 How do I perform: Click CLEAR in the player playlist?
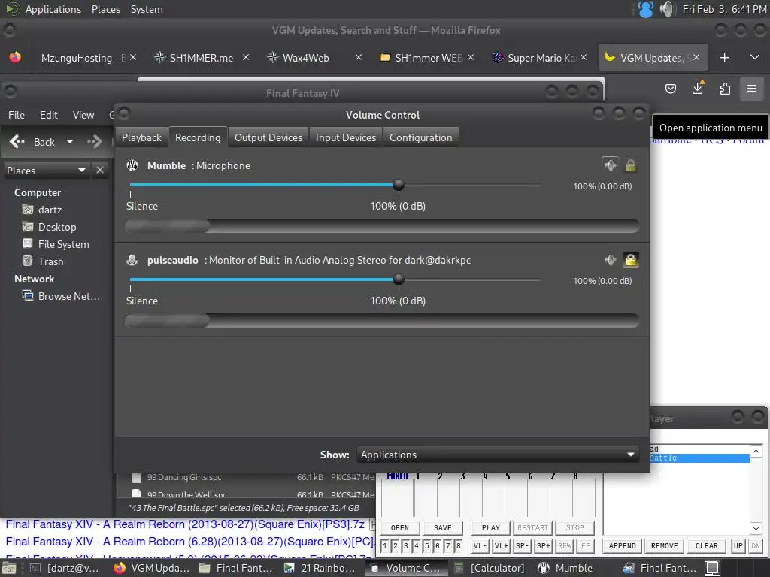pyautogui.click(x=707, y=545)
